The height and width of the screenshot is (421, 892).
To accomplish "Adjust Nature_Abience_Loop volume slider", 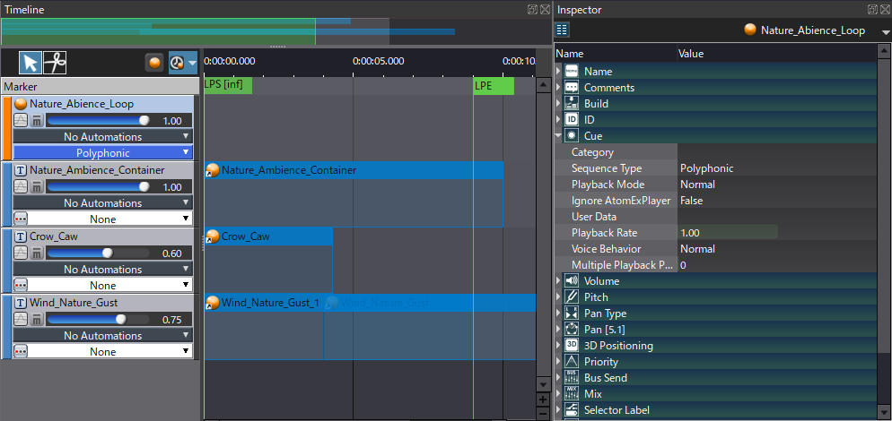I will [x=98, y=120].
